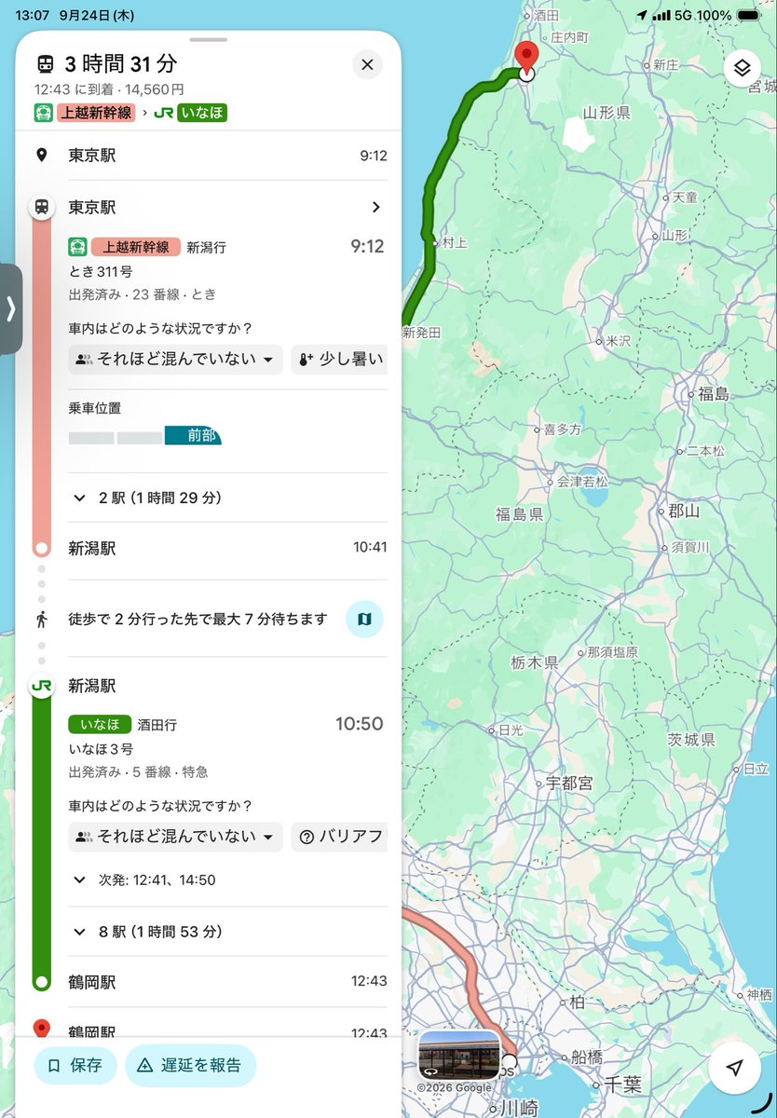Tap the 上越新幹線 新潟行 line label
The width and height of the screenshot is (777, 1118).
click(x=147, y=247)
